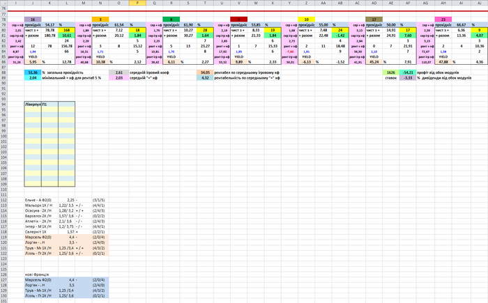Image resolution: width=488 pixels, height=303 pixels.
Task: Click the label 'профіт від обох модулів'
Action: (x=438, y=72)
